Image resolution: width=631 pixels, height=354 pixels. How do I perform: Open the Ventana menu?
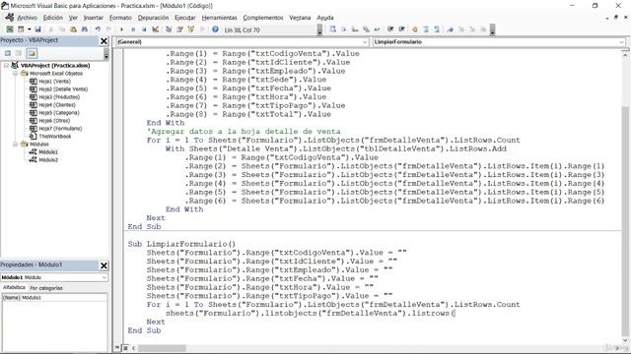click(x=300, y=18)
